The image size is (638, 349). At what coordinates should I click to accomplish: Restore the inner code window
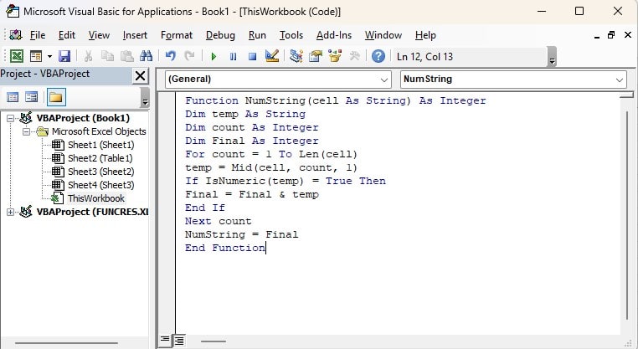pos(611,35)
